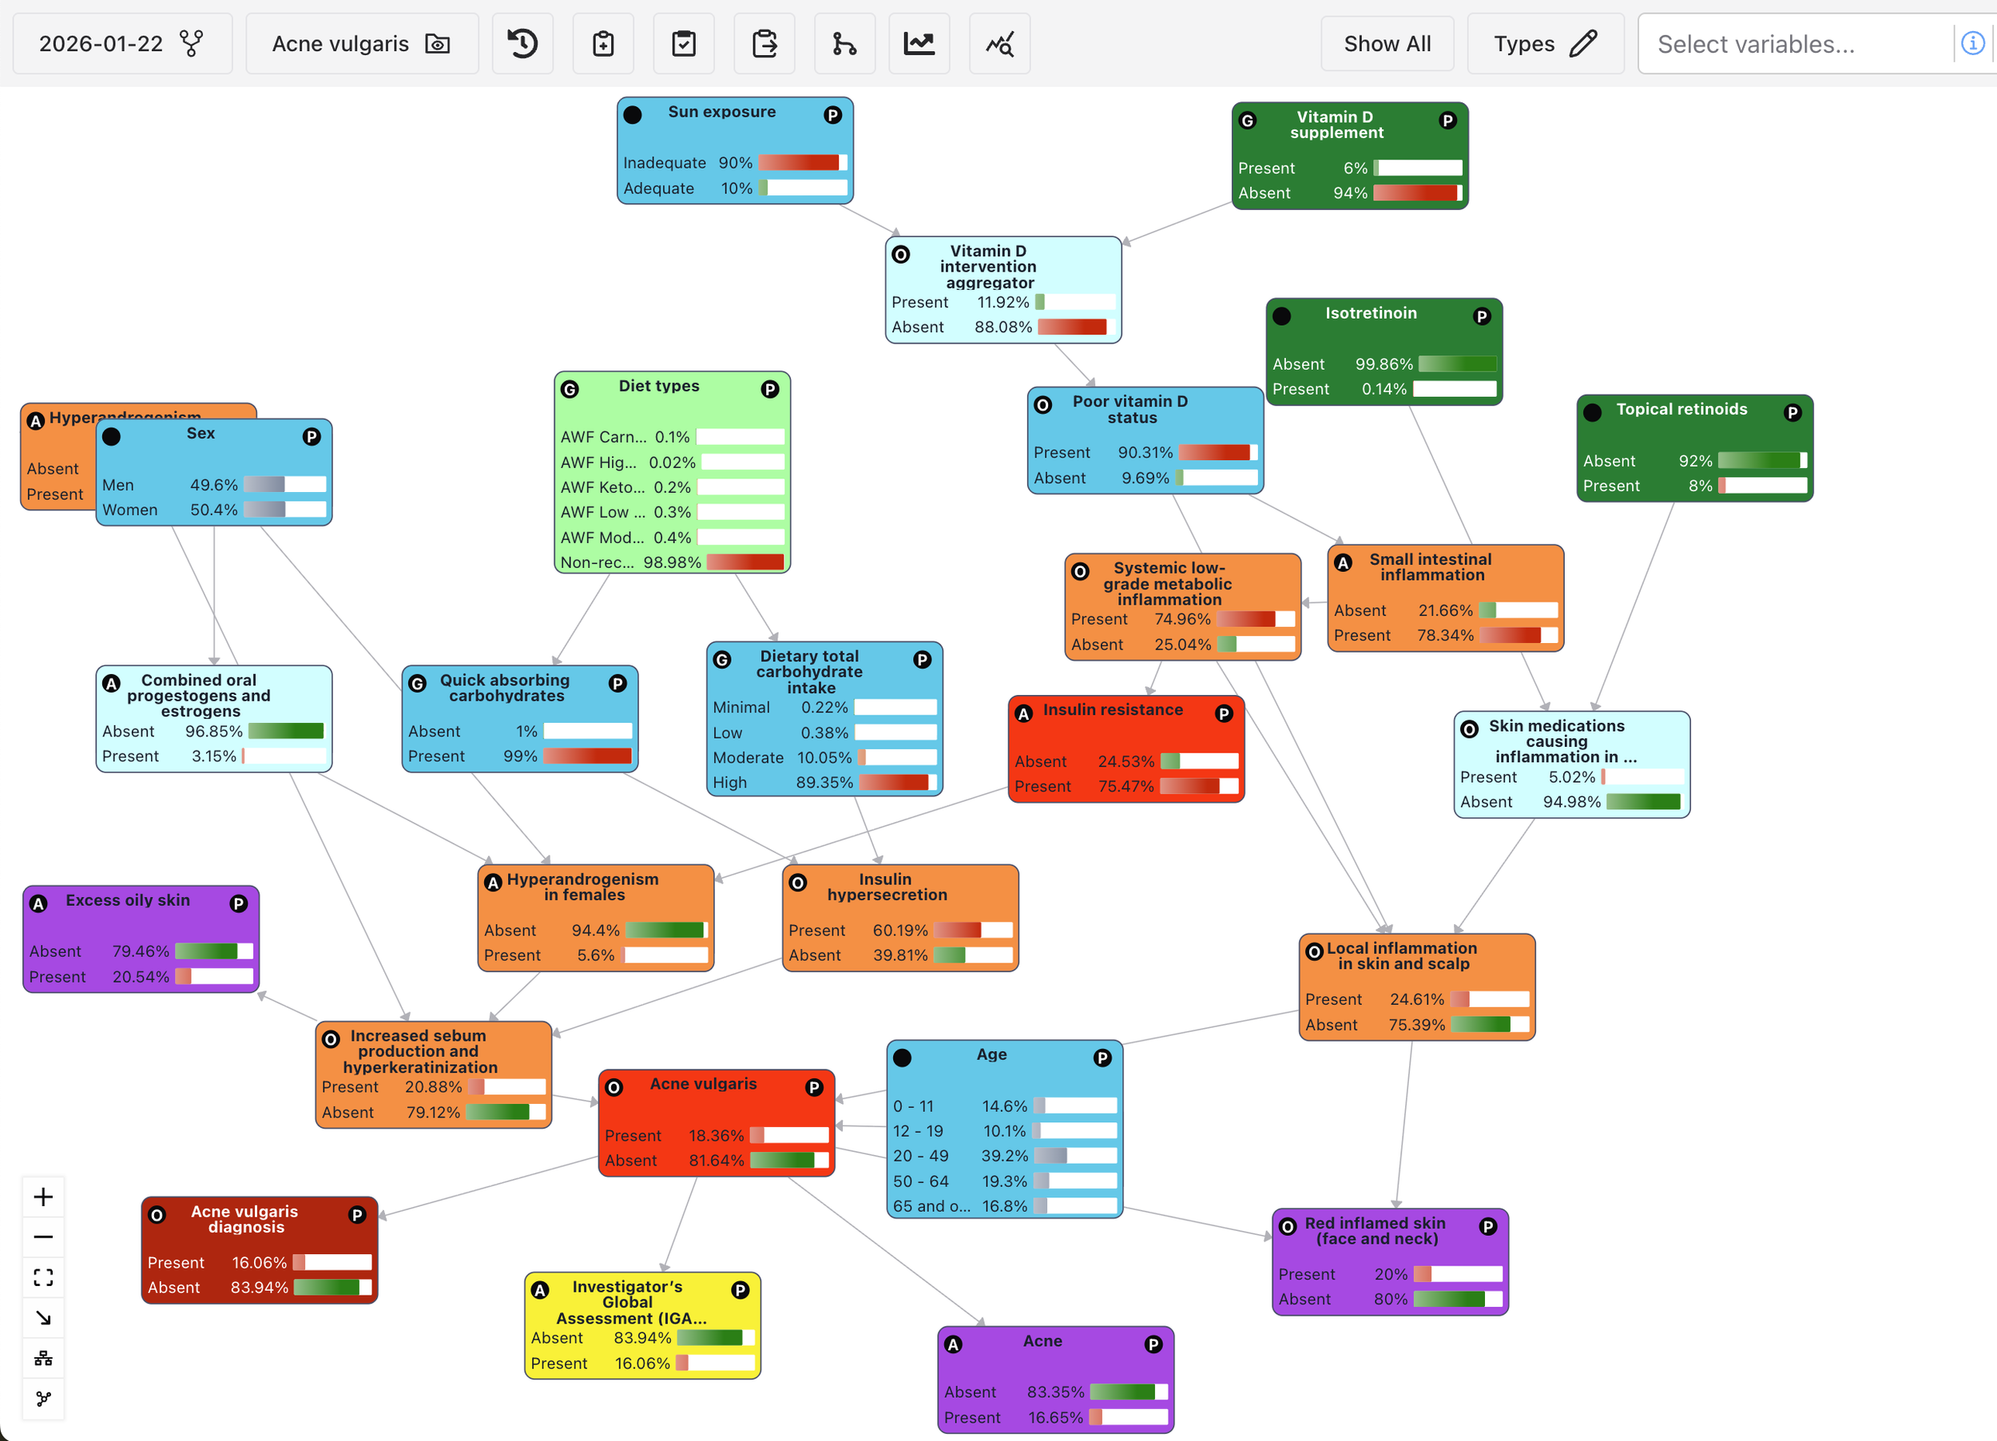Click the clipboard export arrow icon
Image resolution: width=1997 pixels, height=1441 pixels.
point(764,43)
